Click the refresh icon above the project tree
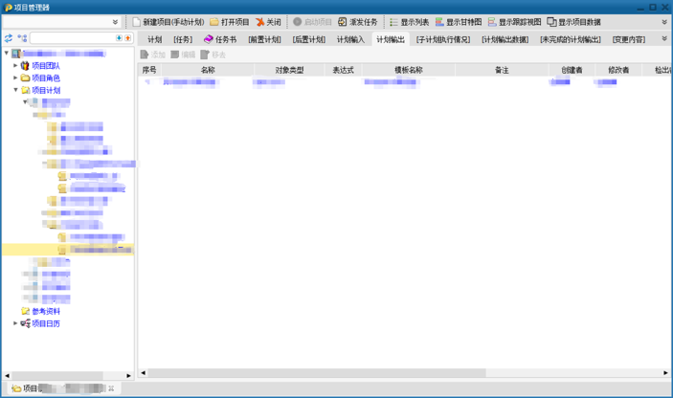This screenshot has width=673, height=398. click(9, 38)
